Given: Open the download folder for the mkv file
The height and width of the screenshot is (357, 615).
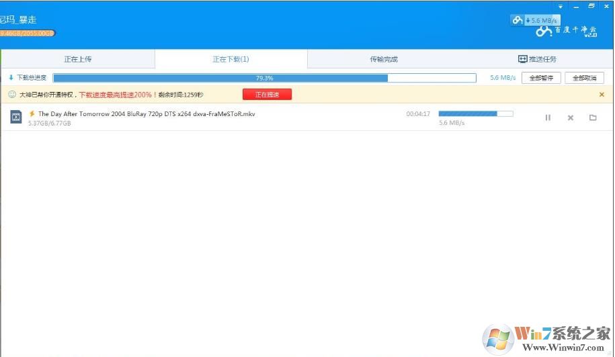Looking at the screenshot, I should (x=593, y=117).
